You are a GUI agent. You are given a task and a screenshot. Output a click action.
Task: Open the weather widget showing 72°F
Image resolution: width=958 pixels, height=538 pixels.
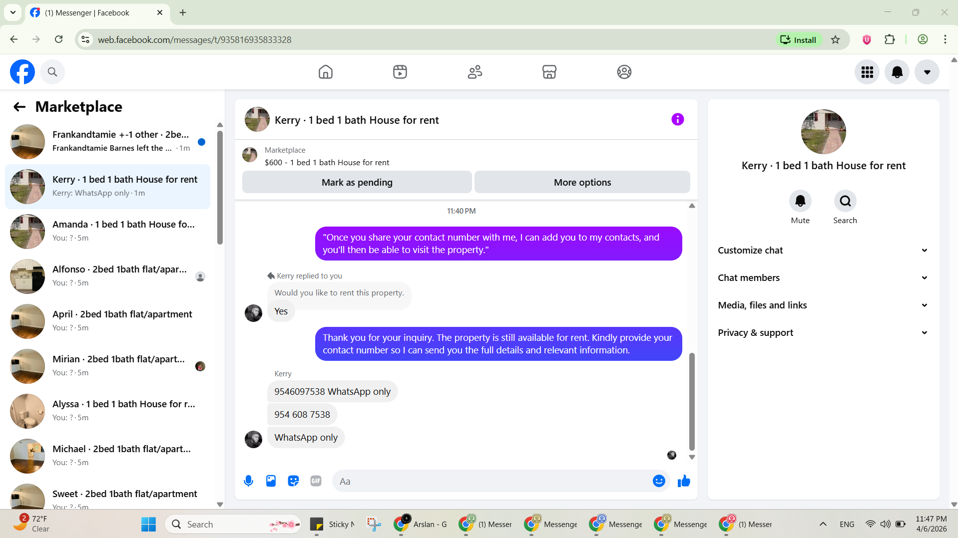pos(32,524)
